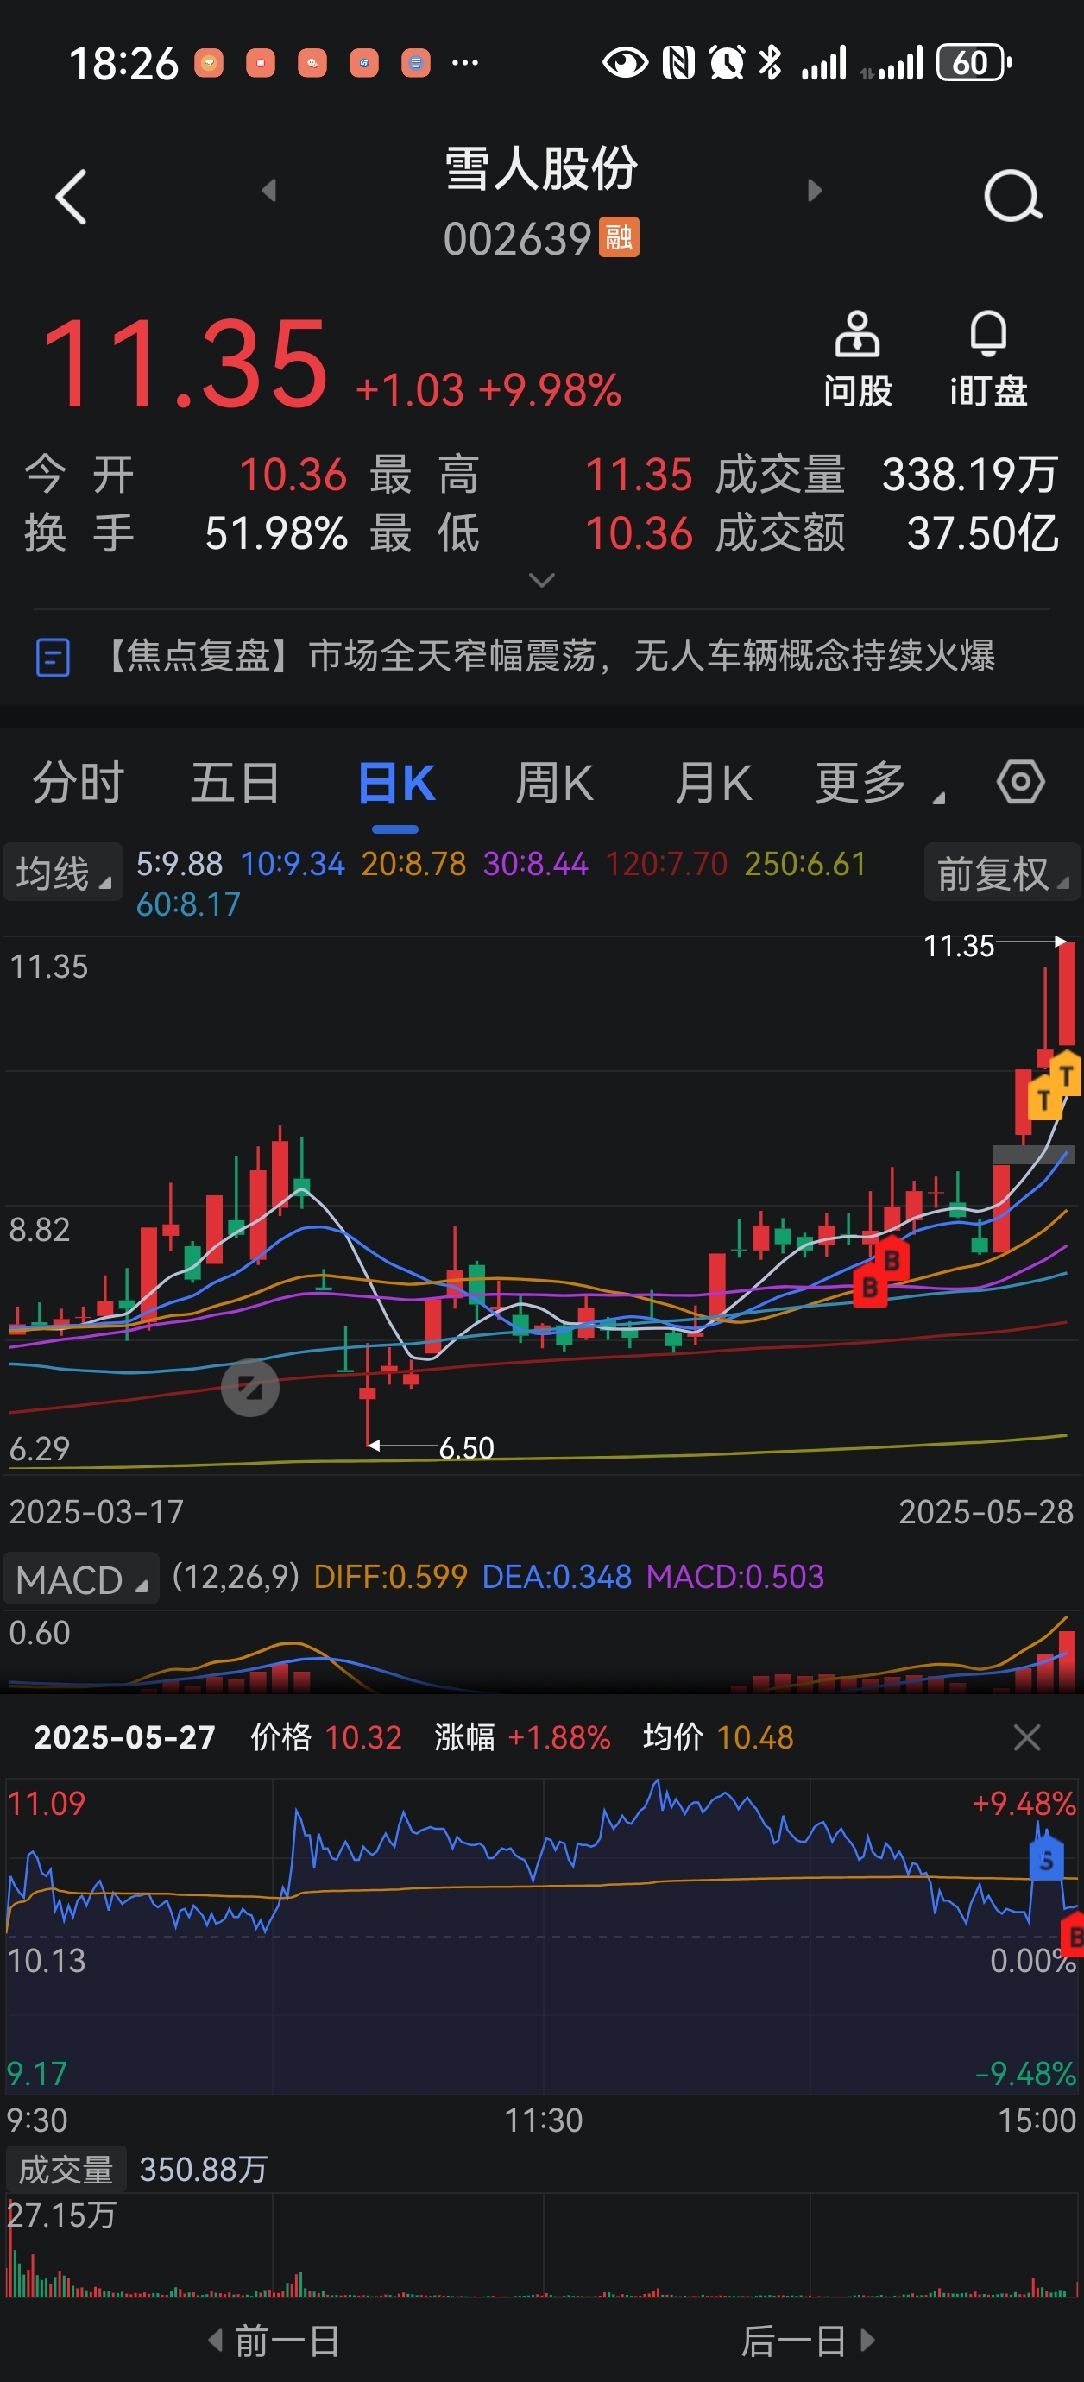Switch to 五日 tab
This screenshot has width=1084, height=2382.
pyautogui.click(x=236, y=782)
